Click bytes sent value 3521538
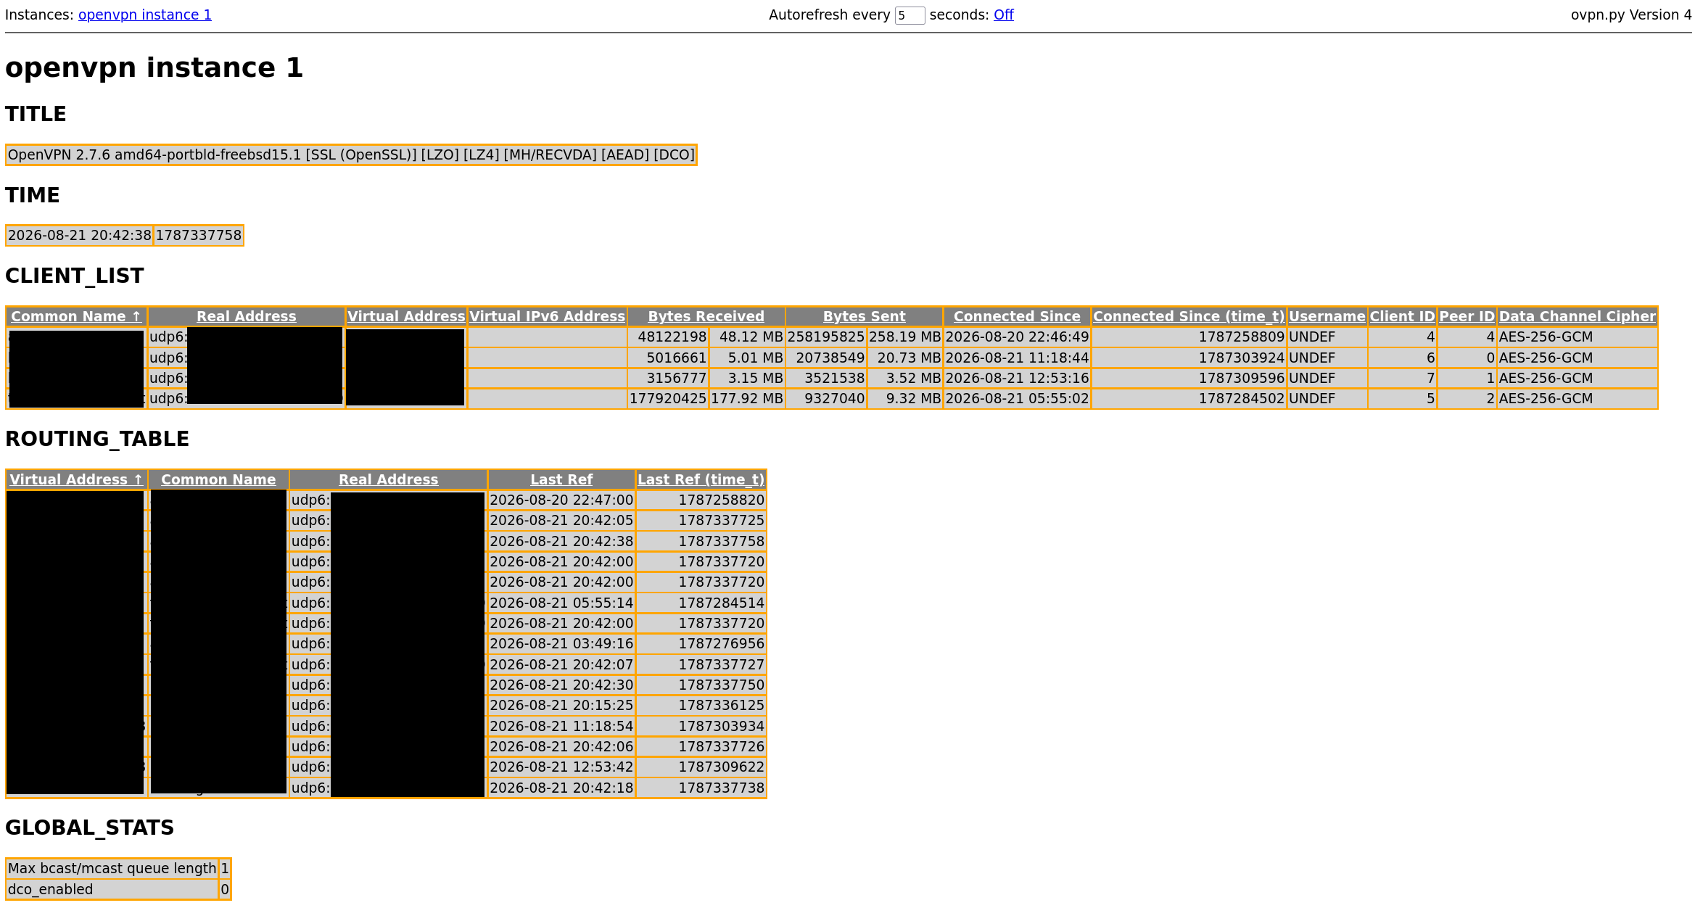The width and height of the screenshot is (1695, 908). pyautogui.click(x=826, y=379)
